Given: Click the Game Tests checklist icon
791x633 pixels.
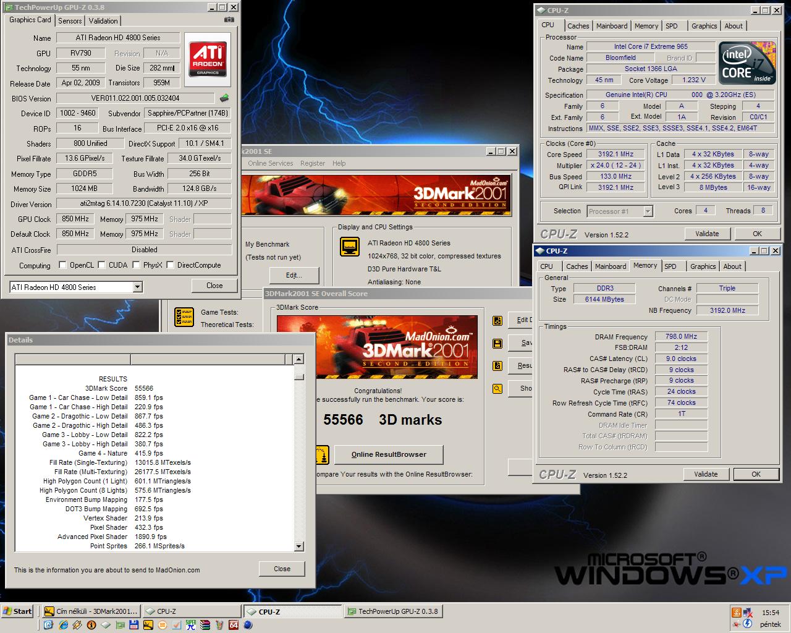Looking at the screenshot, I should click(184, 317).
